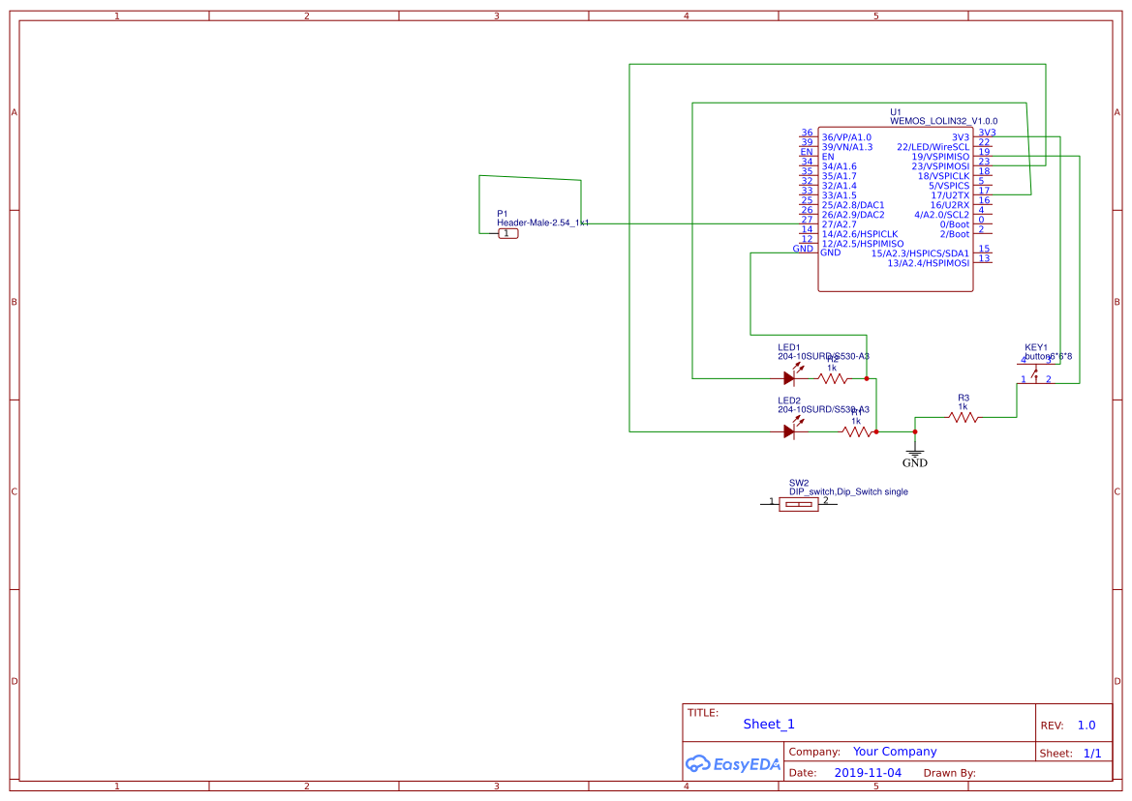Screen dimensions: 1132x801
Task: Select the date 2019-11-04
Action: pyautogui.click(x=867, y=773)
